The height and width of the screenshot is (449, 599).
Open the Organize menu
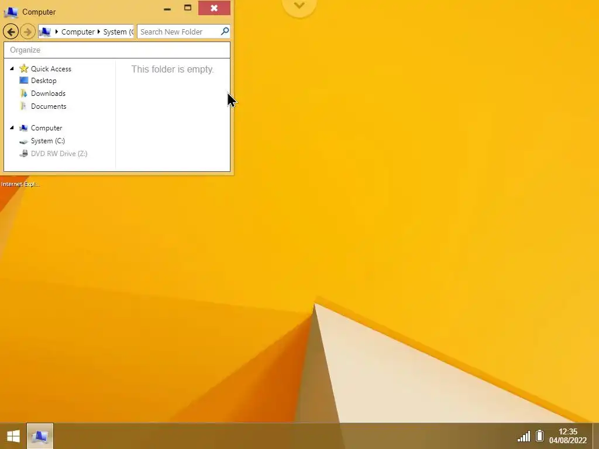click(25, 50)
